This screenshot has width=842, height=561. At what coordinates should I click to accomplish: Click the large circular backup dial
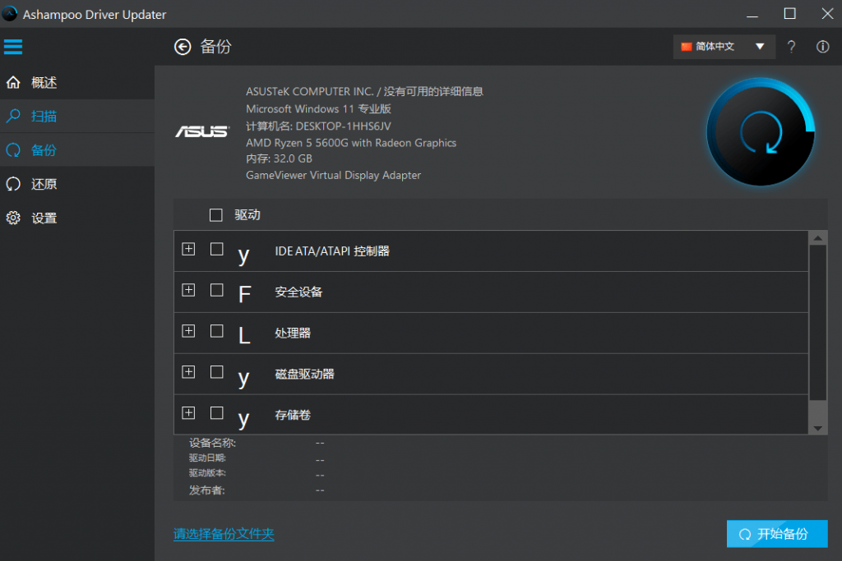[x=760, y=132]
